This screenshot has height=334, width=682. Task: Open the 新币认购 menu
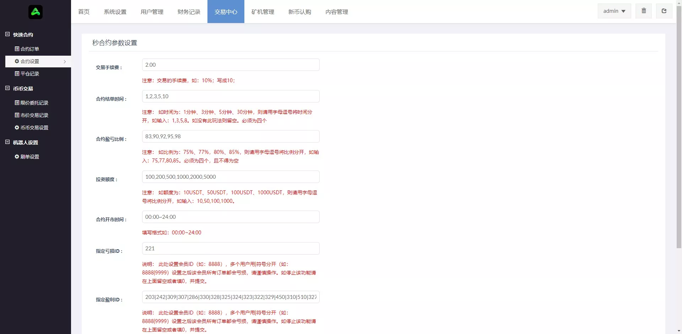tap(300, 12)
